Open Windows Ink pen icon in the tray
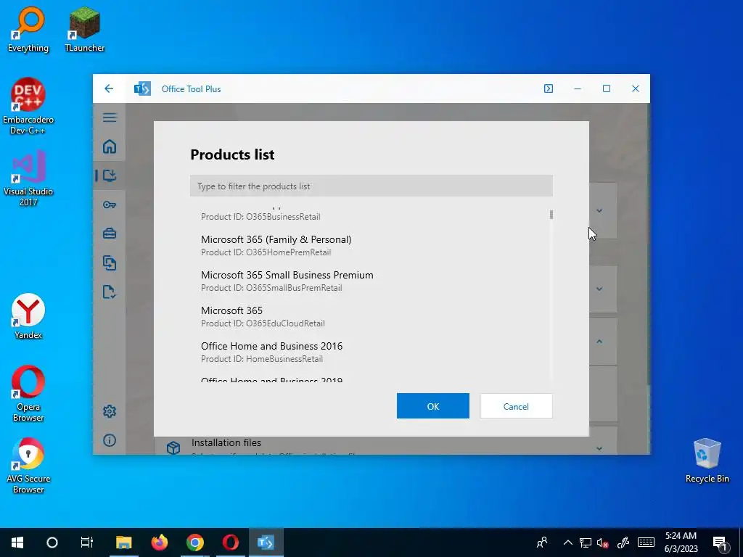 coord(623,542)
